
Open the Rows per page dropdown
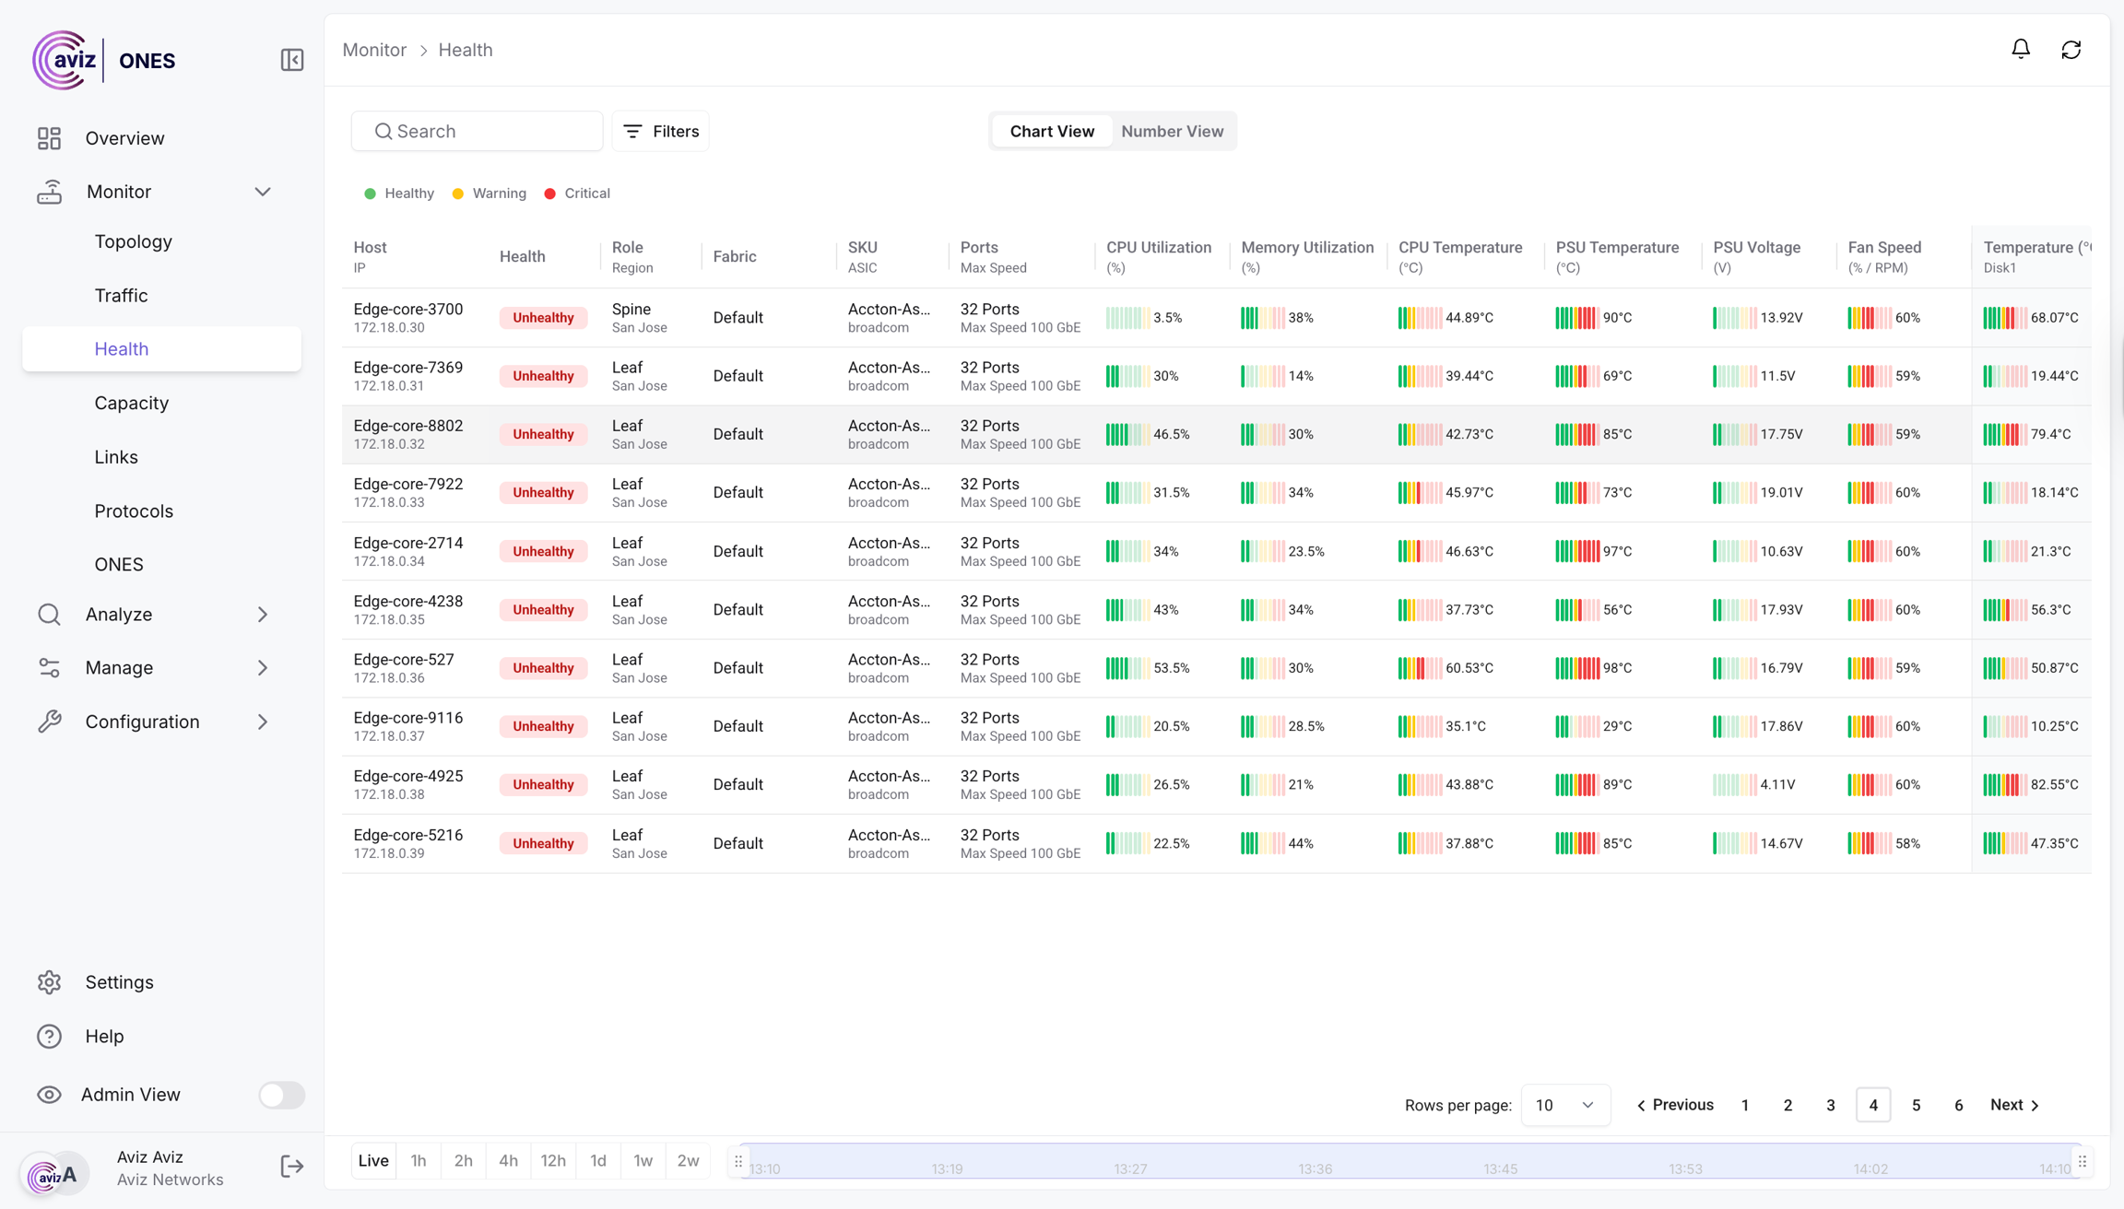[1564, 1105]
